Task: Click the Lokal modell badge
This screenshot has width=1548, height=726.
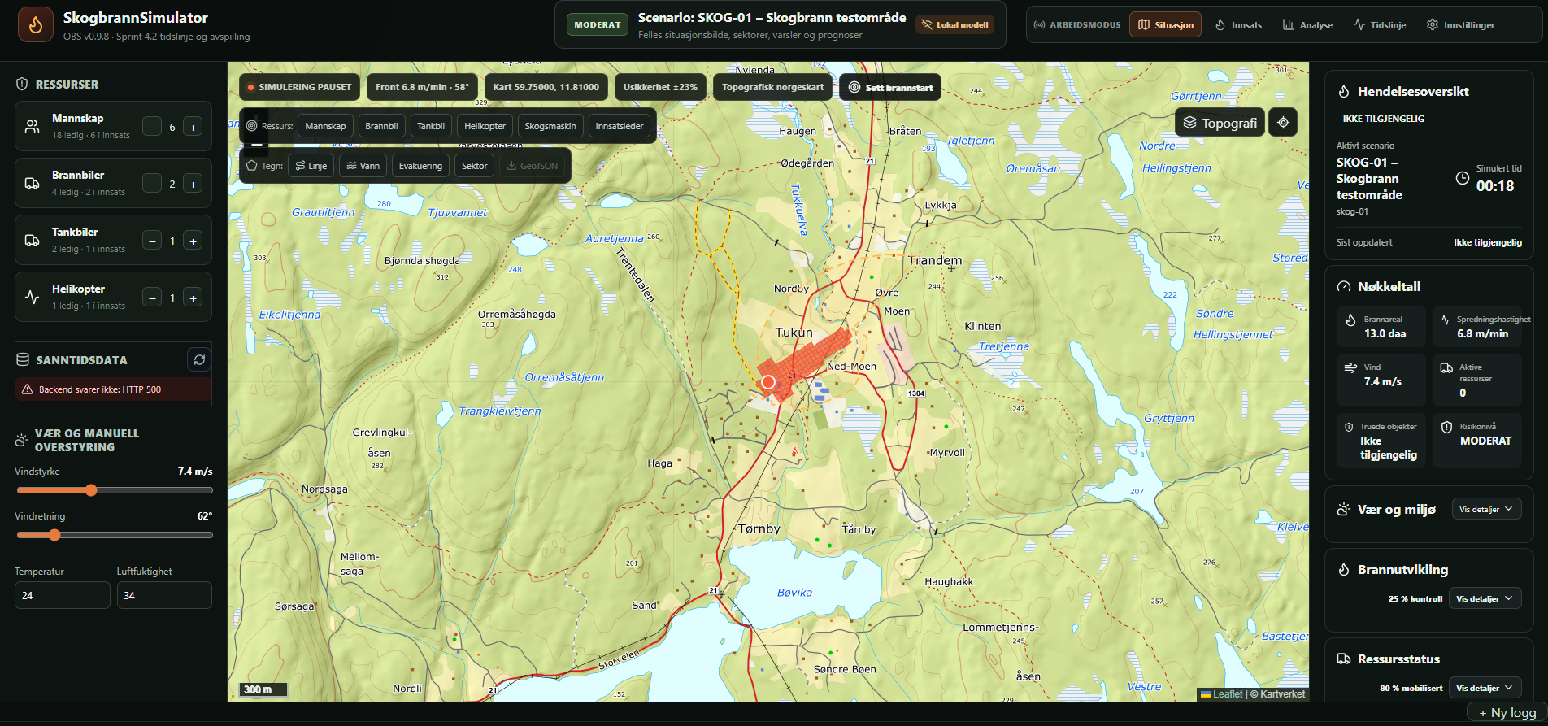Action: click(x=955, y=24)
